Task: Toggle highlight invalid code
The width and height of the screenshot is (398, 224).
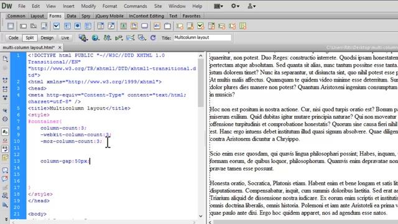Action: click(x=5, y=140)
